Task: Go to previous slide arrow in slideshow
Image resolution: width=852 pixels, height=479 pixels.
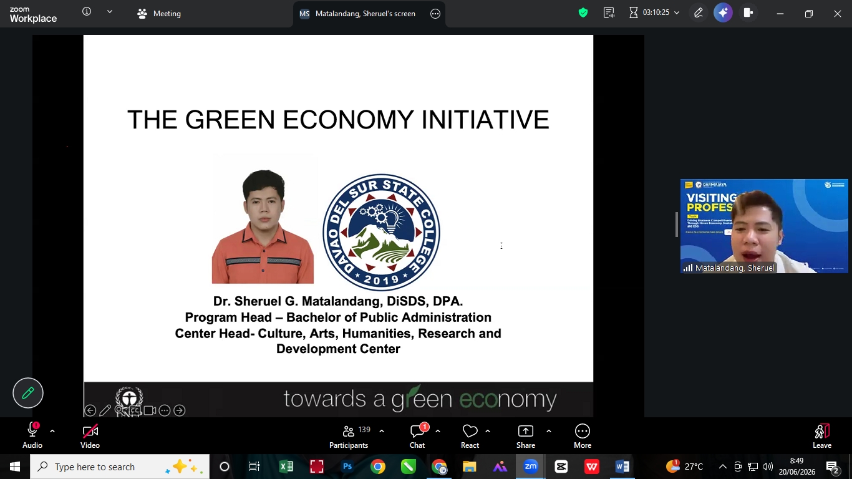Action: click(90, 410)
